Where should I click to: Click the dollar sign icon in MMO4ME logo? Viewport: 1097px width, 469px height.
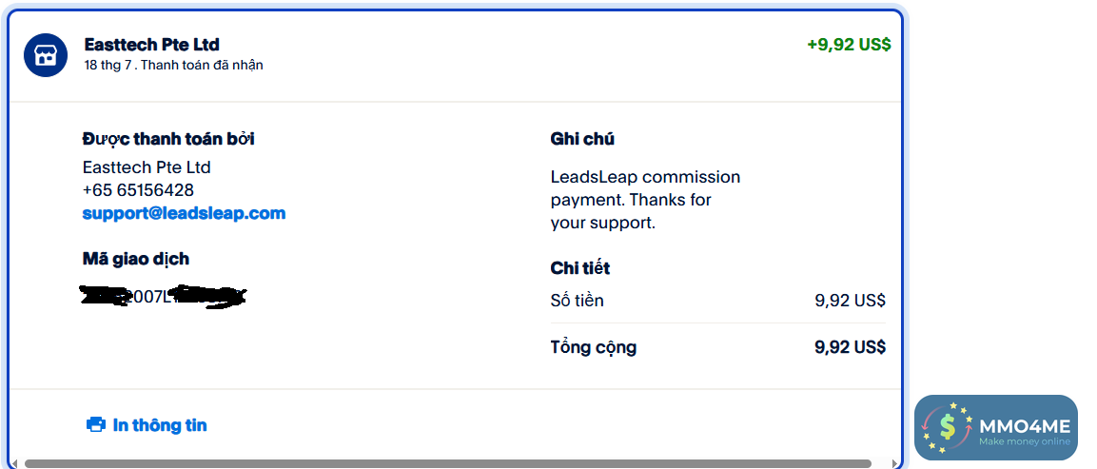[x=946, y=427]
